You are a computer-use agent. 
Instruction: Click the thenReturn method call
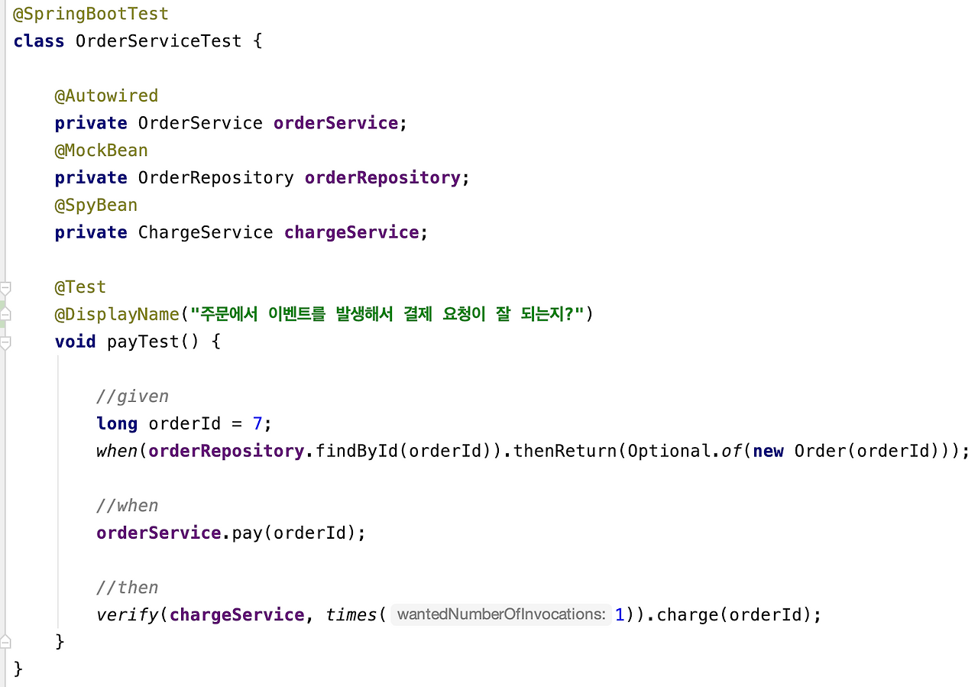[565, 451]
